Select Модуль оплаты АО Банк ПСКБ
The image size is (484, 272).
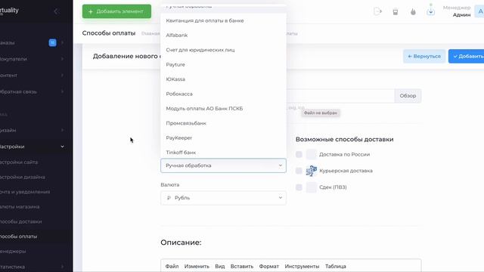(223, 109)
